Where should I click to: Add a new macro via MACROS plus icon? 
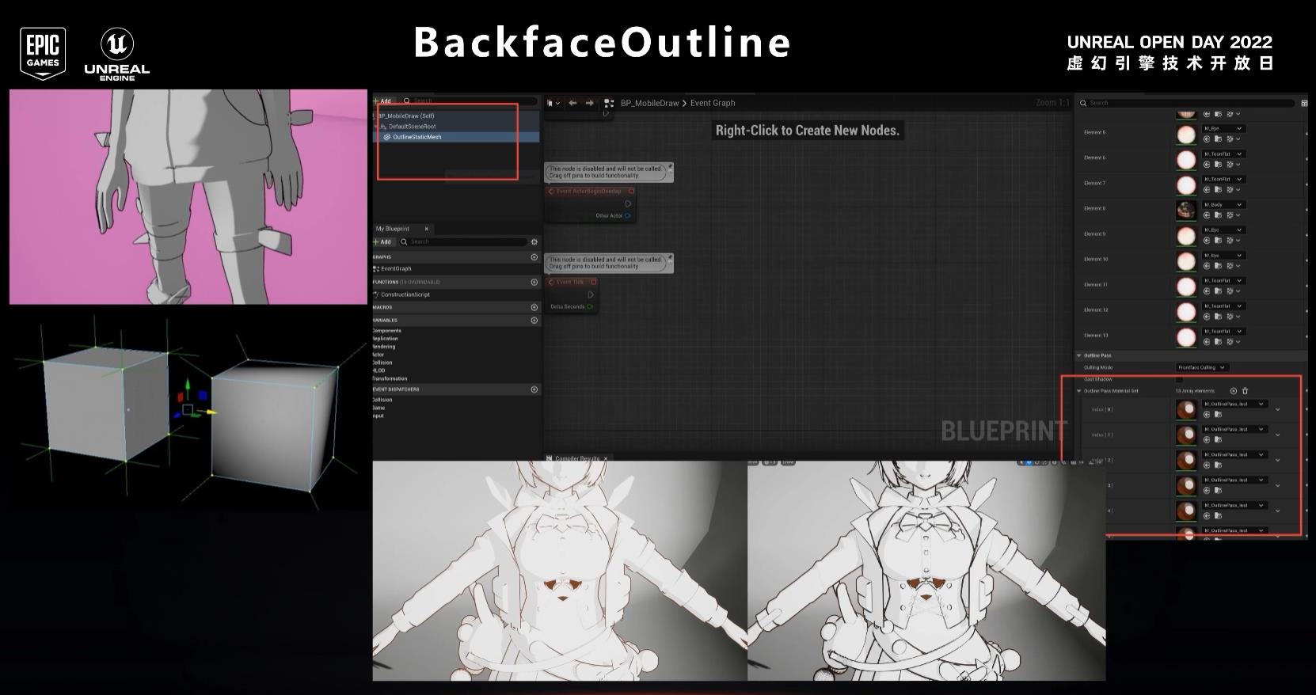coord(534,307)
